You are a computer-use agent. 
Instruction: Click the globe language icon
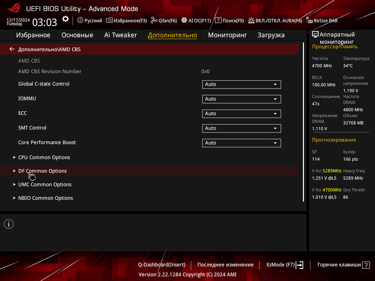tap(80, 20)
